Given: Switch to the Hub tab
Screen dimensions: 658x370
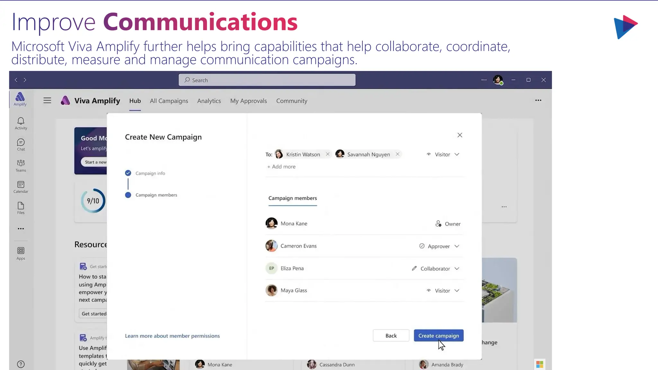Looking at the screenshot, I should click(x=135, y=101).
